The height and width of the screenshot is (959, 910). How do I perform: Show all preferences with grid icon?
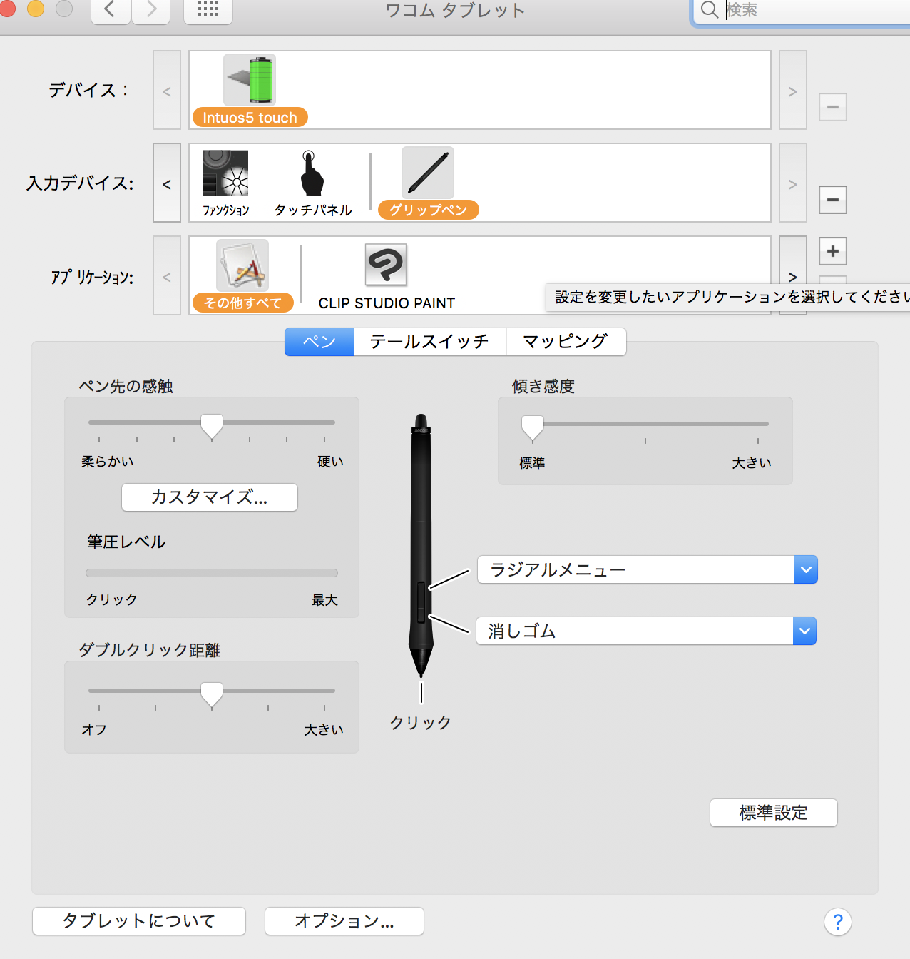(208, 10)
